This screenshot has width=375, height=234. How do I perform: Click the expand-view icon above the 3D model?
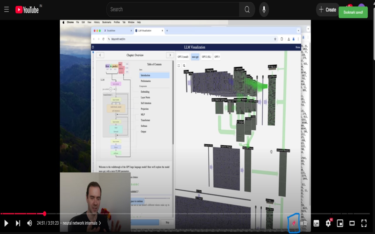click(x=179, y=66)
